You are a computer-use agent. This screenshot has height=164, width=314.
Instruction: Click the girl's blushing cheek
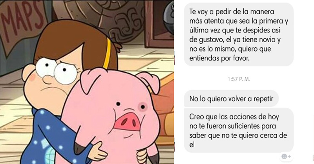click(33, 77)
